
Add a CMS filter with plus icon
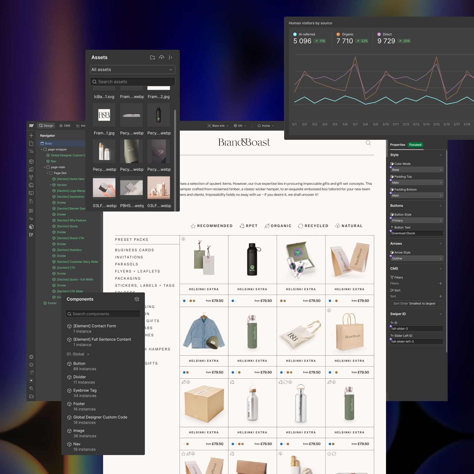tap(441, 284)
